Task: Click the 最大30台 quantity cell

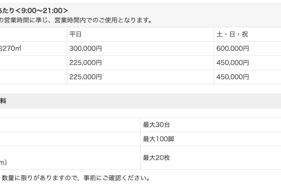Action: 156,125
